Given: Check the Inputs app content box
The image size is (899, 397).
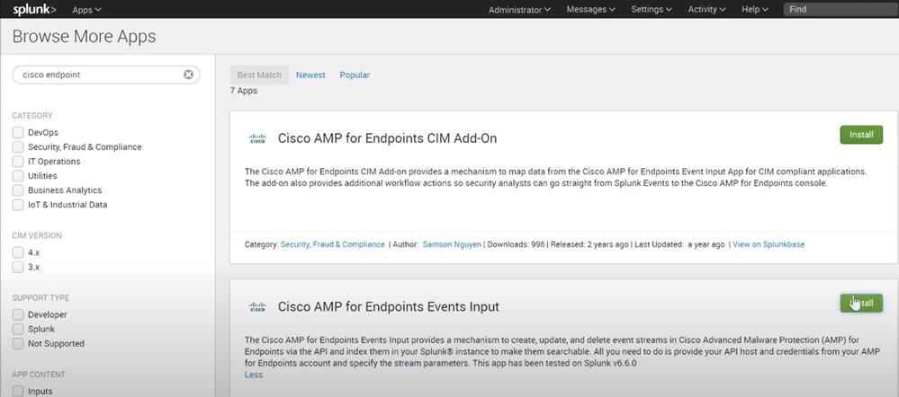Looking at the screenshot, I should [x=18, y=392].
